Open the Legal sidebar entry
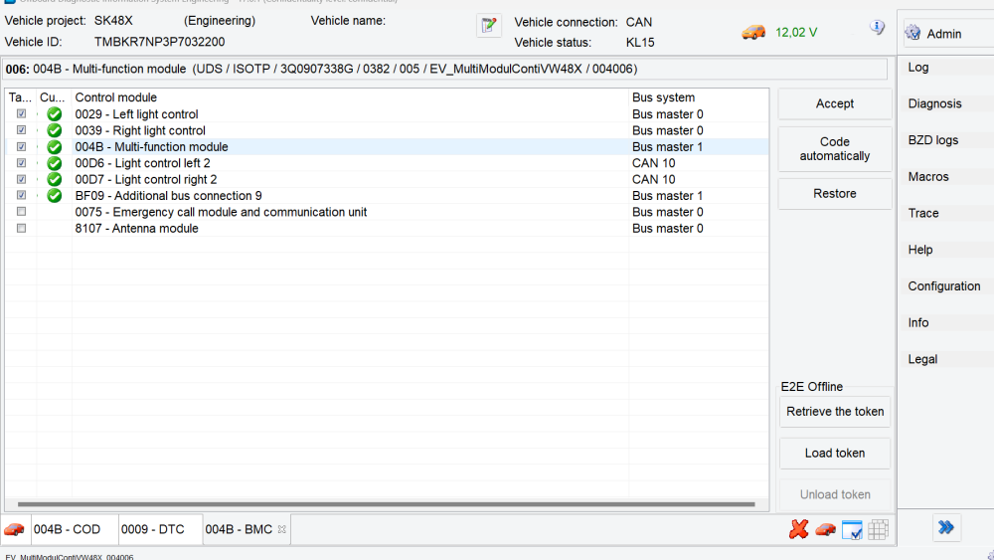This screenshot has height=560, width=994. coord(922,359)
